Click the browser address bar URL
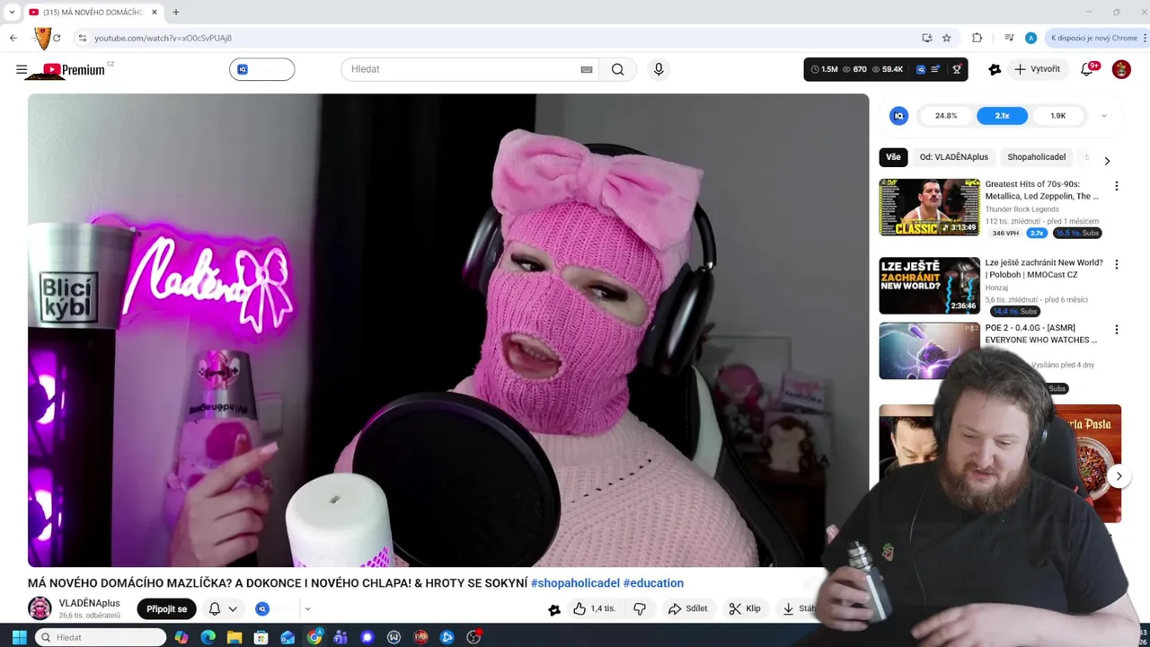 [163, 38]
